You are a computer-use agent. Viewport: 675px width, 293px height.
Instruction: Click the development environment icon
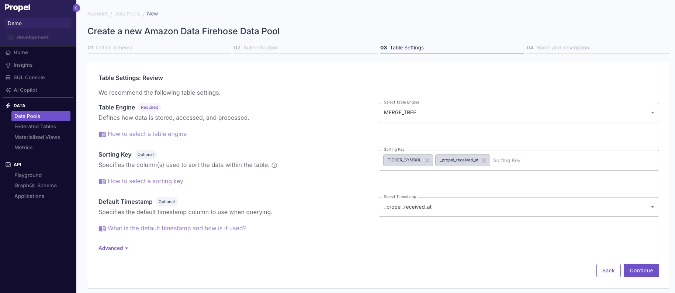pyautogui.click(x=11, y=37)
